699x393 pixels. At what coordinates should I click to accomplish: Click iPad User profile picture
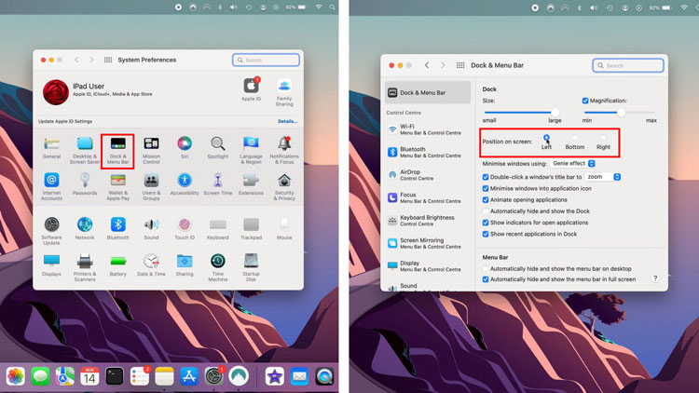[x=56, y=92]
